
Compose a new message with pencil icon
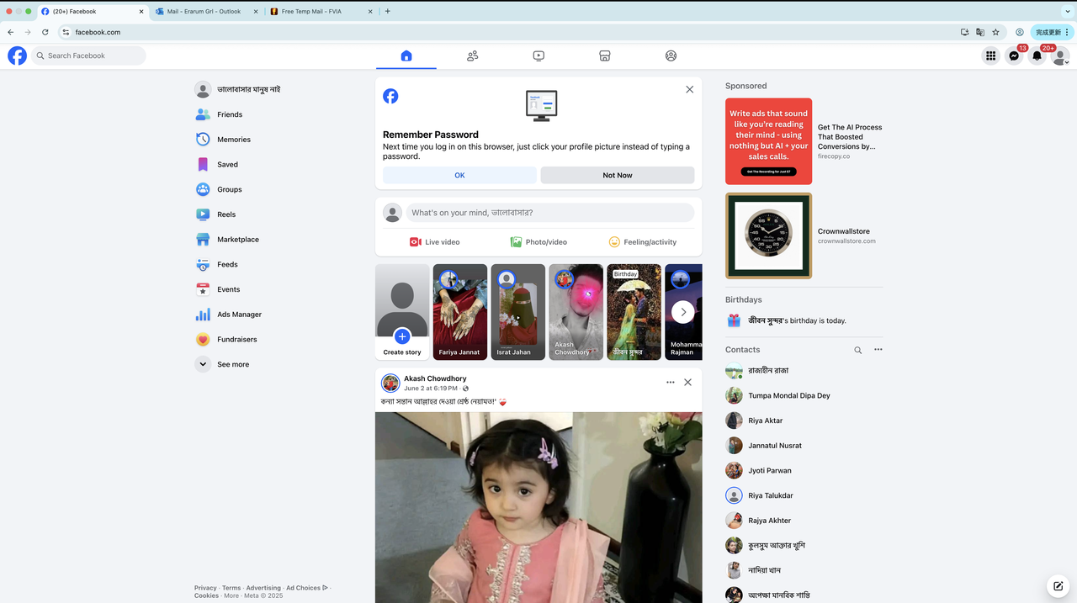1057,586
